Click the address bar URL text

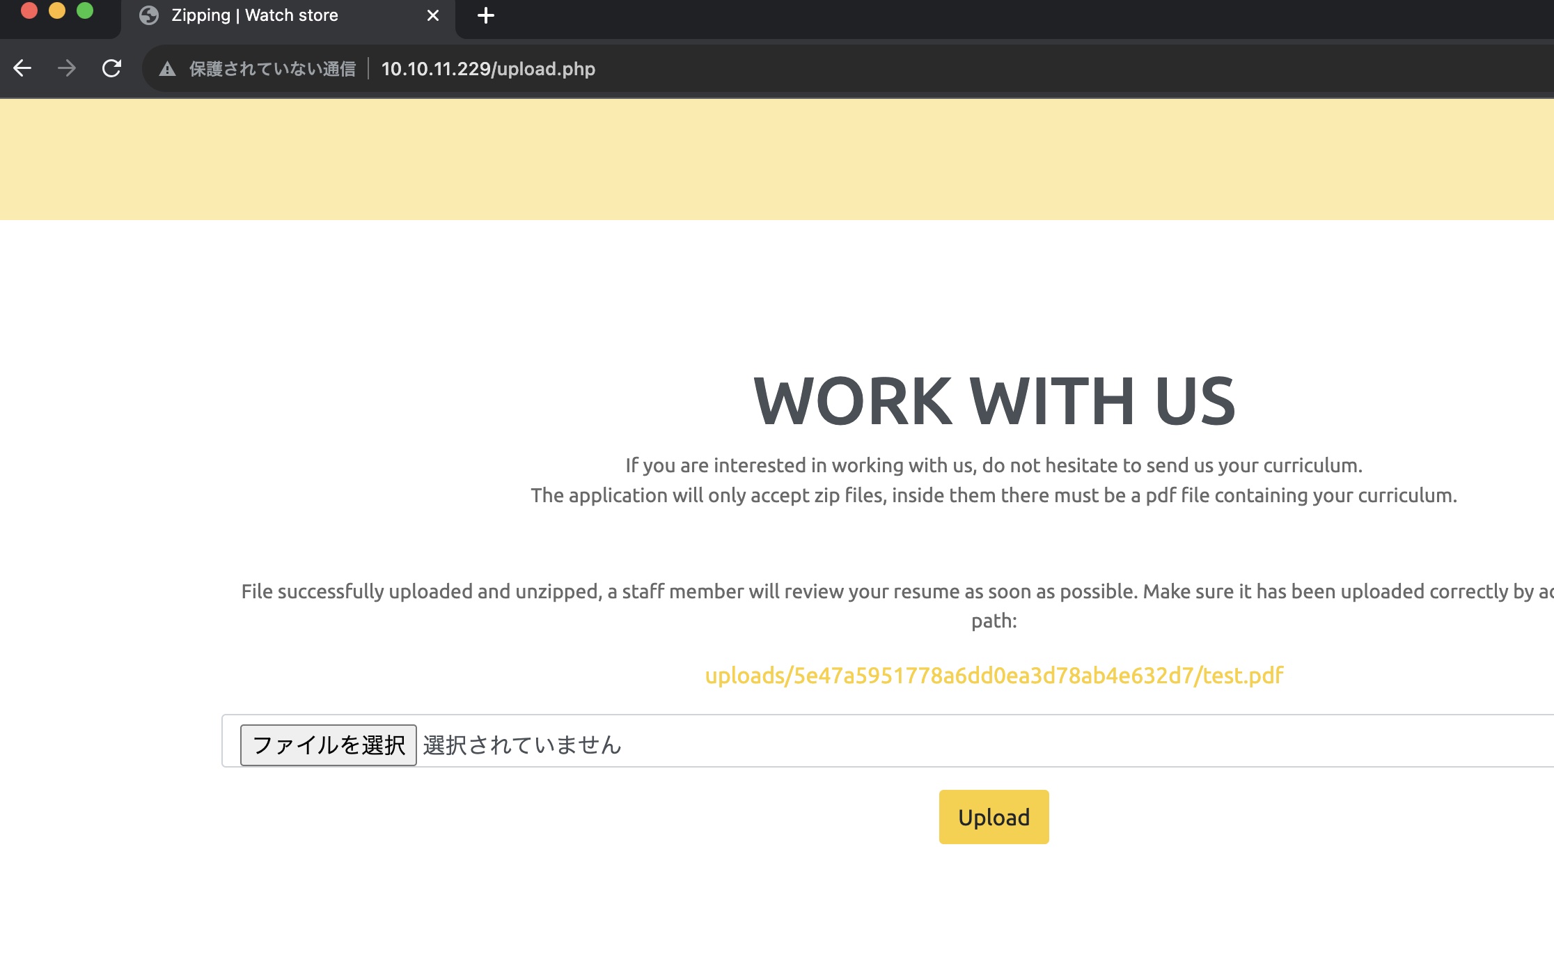(488, 69)
